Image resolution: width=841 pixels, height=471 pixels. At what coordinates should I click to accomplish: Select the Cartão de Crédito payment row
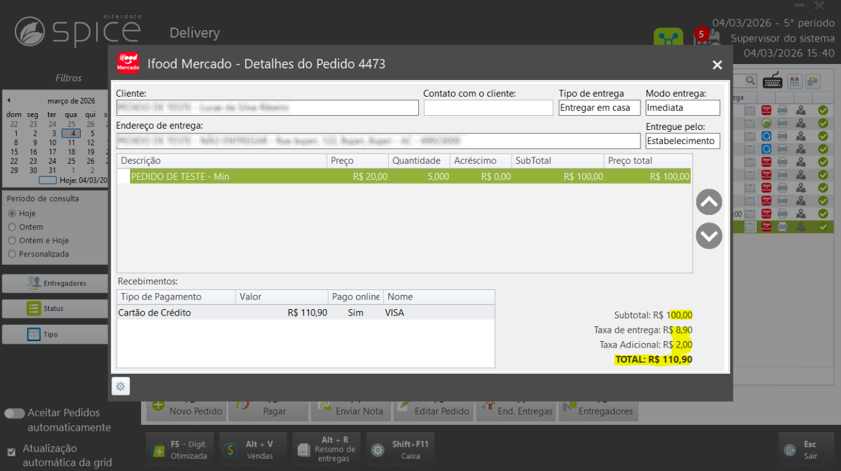click(x=306, y=312)
